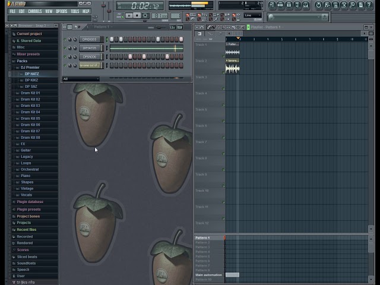Select Pattern 1 row in playlist

(x=209, y=238)
